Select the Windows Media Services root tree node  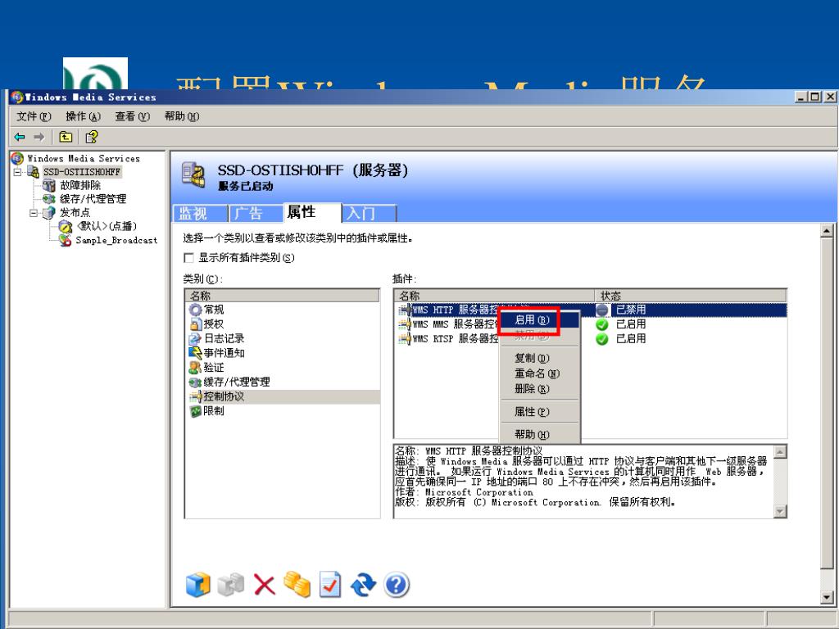point(84,158)
